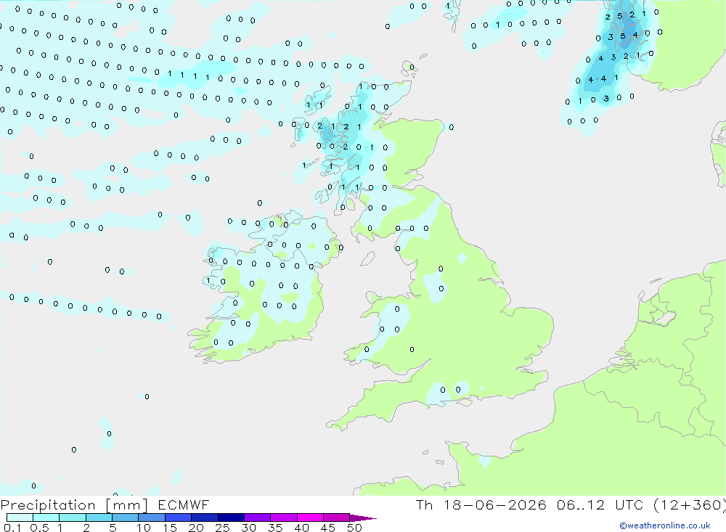Viewport: 726px width, 532px height.
Task: Select the 10–15 mm legend color box
Action: [152, 517]
